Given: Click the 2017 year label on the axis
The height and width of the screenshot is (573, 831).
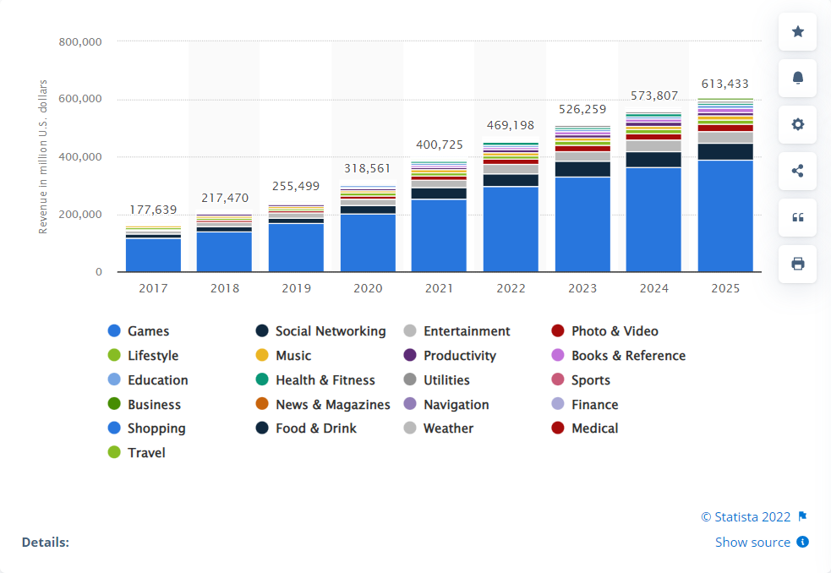Looking at the screenshot, I should [x=152, y=288].
